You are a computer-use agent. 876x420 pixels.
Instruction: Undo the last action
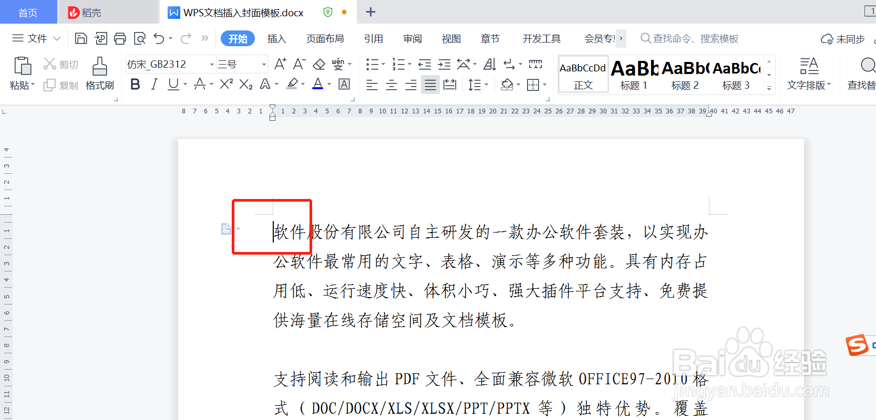(159, 38)
